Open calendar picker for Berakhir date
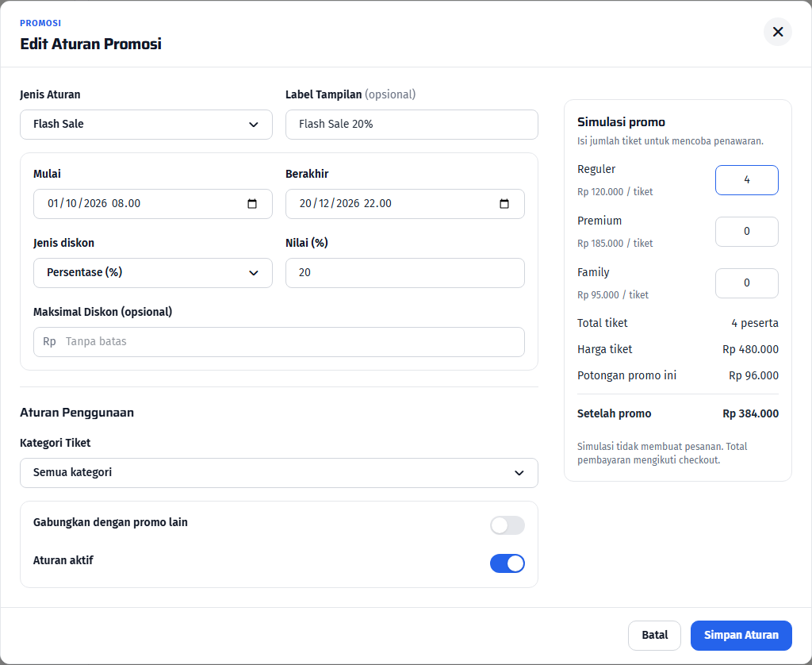 pyautogui.click(x=504, y=204)
